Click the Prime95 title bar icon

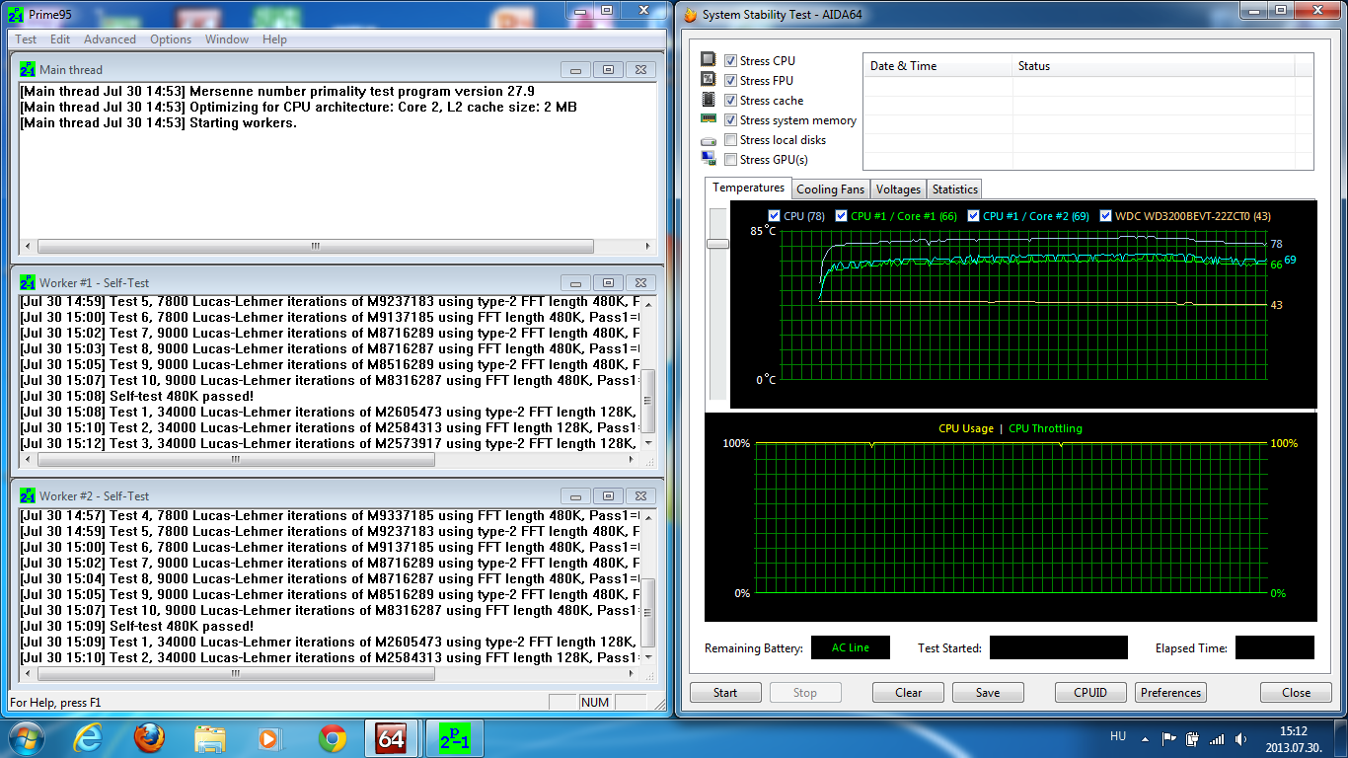(15, 15)
